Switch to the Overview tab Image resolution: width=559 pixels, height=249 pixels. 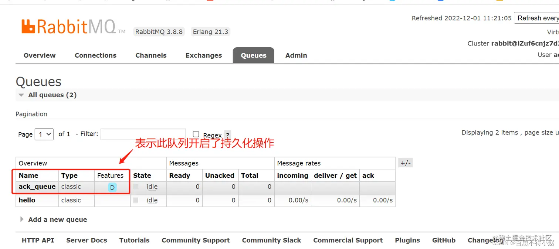[40, 55]
